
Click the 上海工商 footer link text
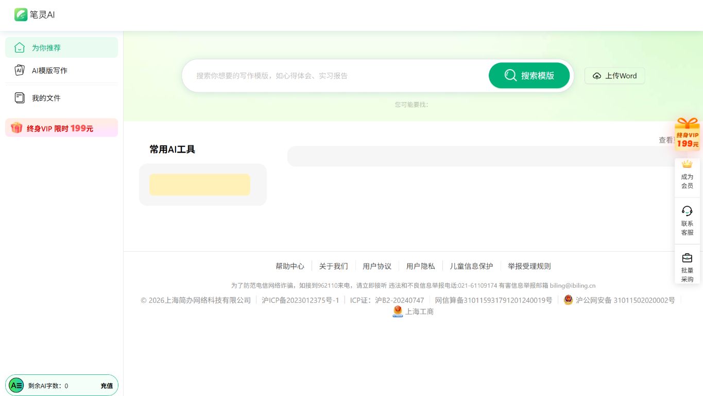420,311
